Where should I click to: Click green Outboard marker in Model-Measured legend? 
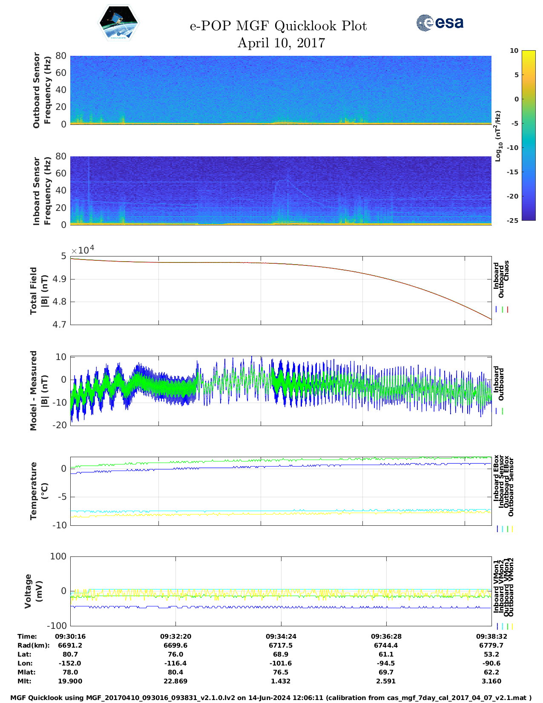pyautogui.click(x=503, y=411)
